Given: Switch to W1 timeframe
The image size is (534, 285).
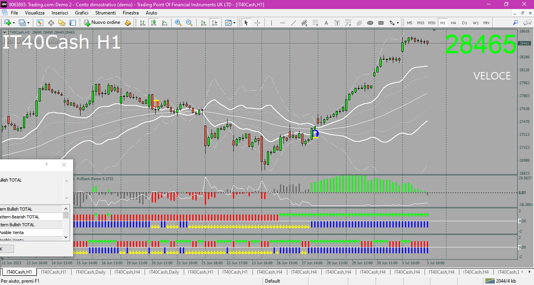Looking at the screenshot, I should click(476, 23).
